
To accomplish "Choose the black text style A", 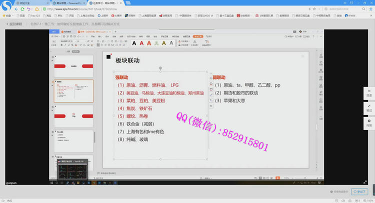I will (134, 43).
